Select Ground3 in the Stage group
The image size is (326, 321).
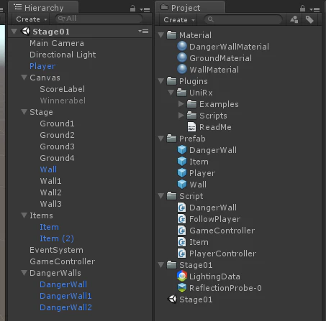(x=57, y=146)
